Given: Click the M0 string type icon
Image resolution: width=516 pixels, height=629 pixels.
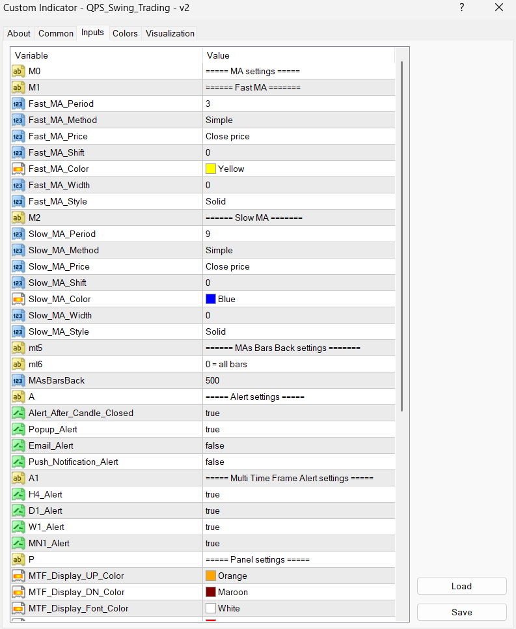Looking at the screenshot, I should [18, 71].
